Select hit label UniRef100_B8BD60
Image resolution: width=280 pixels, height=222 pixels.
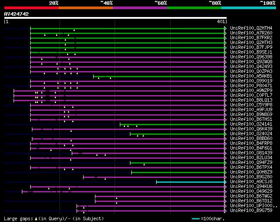pos(251,139)
